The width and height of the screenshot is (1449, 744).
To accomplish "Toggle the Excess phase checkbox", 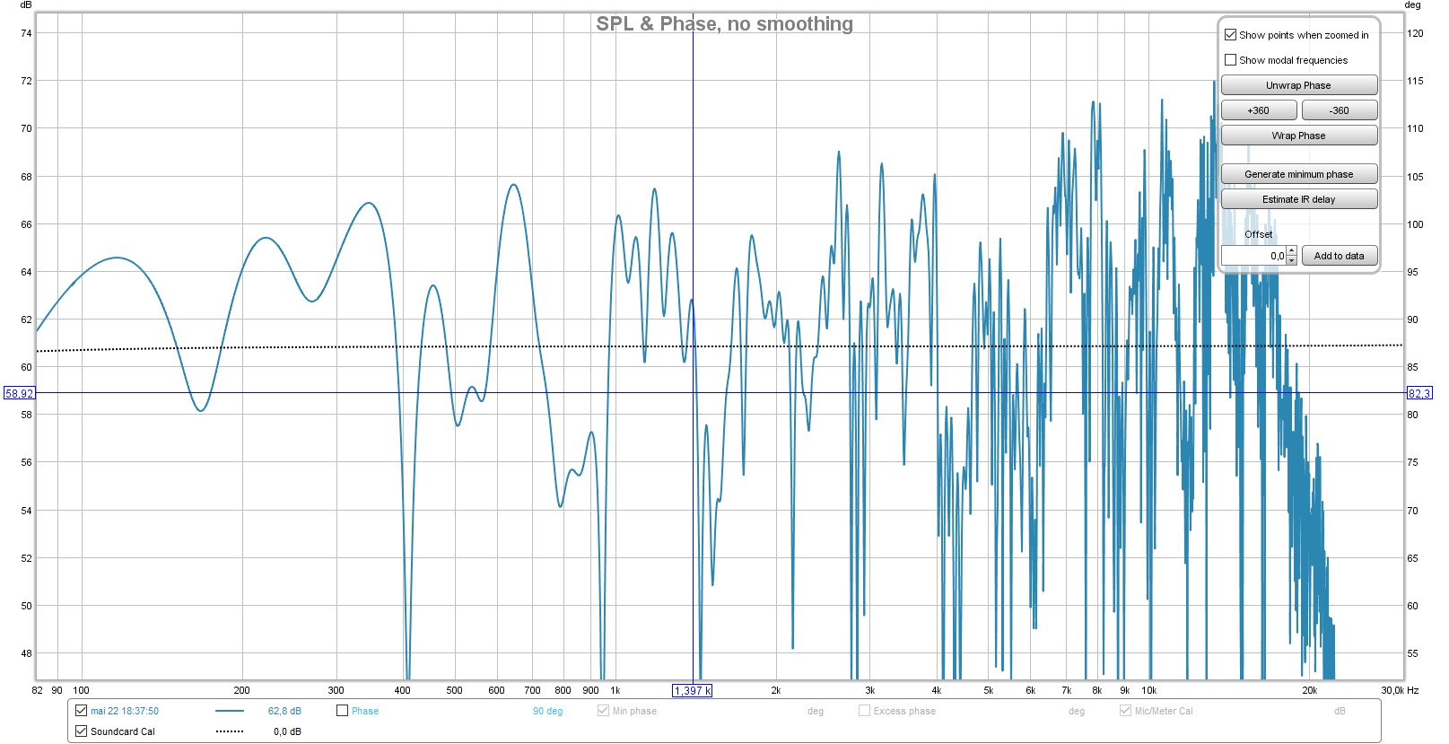I will click(864, 711).
